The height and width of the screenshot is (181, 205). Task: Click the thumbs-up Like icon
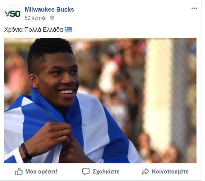click(x=19, y=171)
